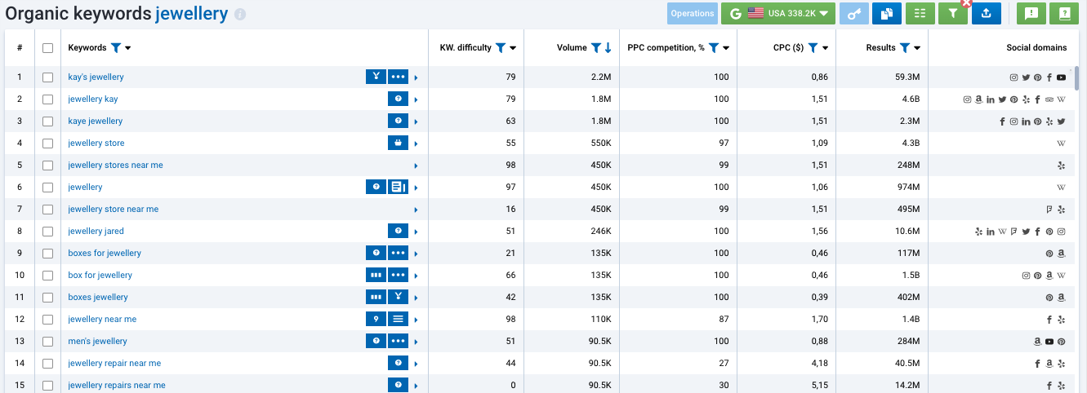Click the 59.3M results value
1087x393 pixels.
coord(906,77)
